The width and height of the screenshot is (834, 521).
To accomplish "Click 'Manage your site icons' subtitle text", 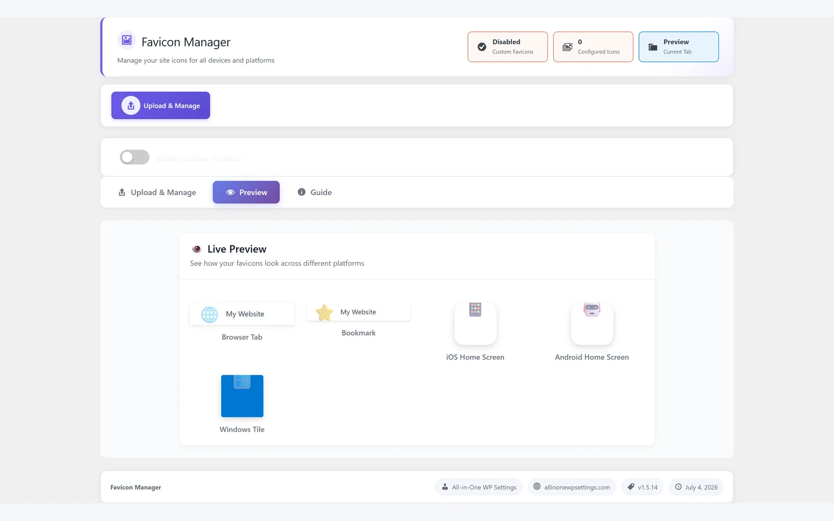I will tap(196, 60).
